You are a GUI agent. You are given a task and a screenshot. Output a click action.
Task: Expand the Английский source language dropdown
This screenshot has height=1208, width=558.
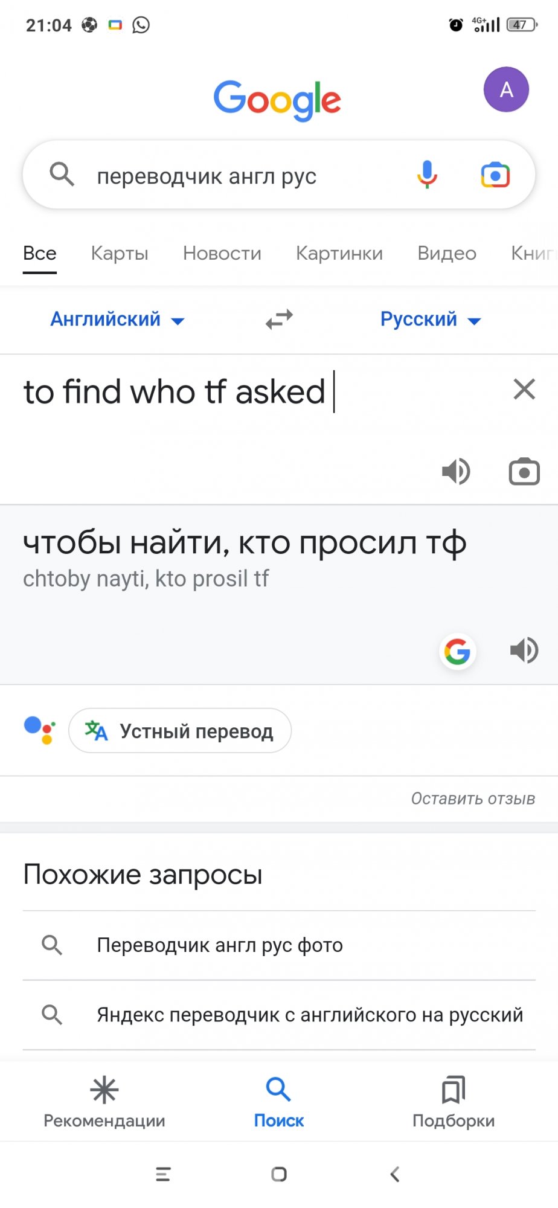[x=117, y=319]
